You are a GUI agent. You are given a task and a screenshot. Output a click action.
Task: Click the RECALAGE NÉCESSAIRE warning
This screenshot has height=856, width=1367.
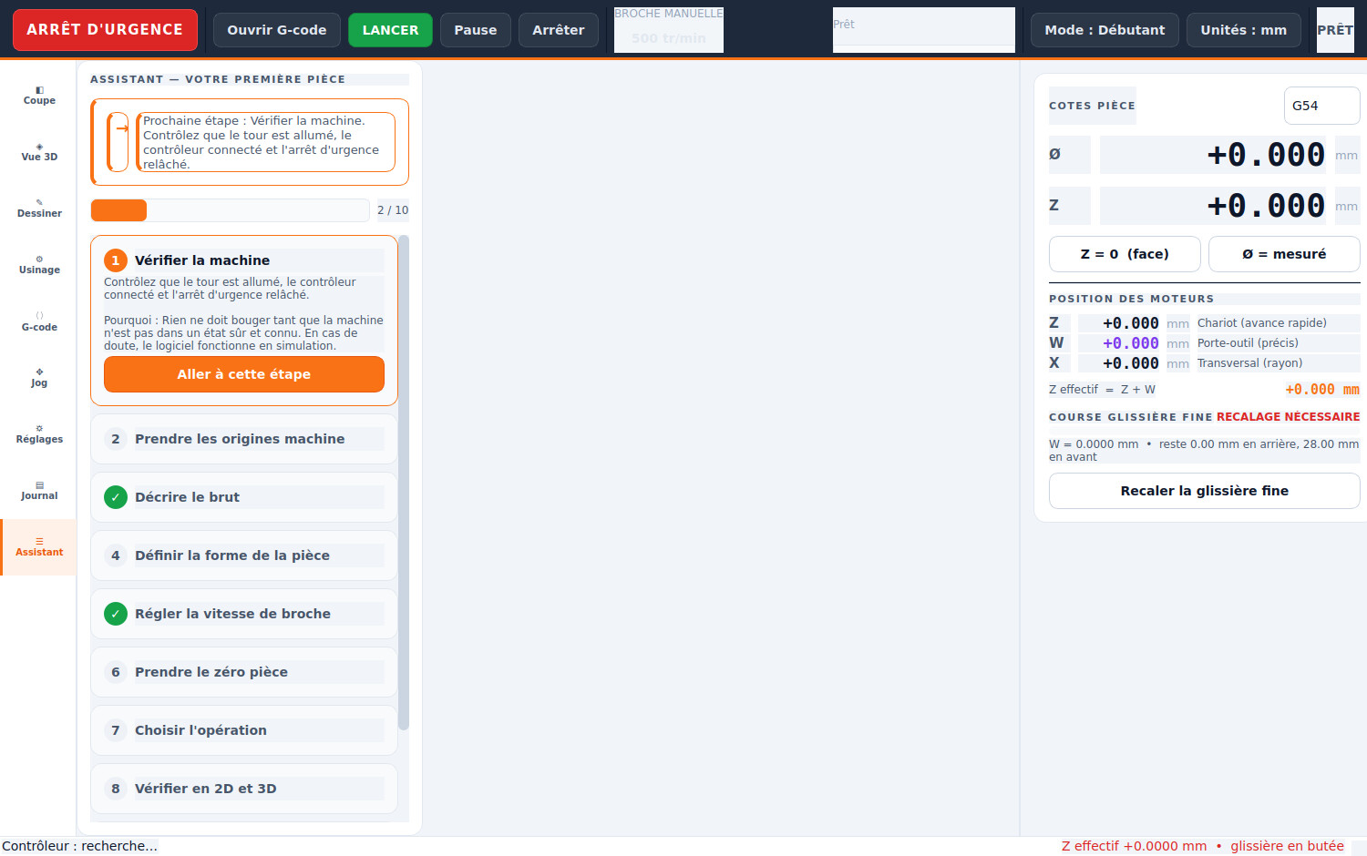(1288, 417)
